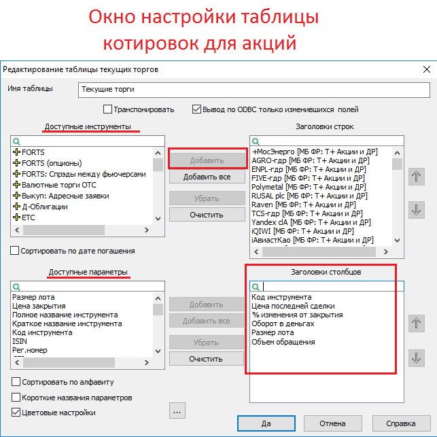Expand Валютные торги ОТС node
This screenshot has height=437, width=437.
click(16, 184)
